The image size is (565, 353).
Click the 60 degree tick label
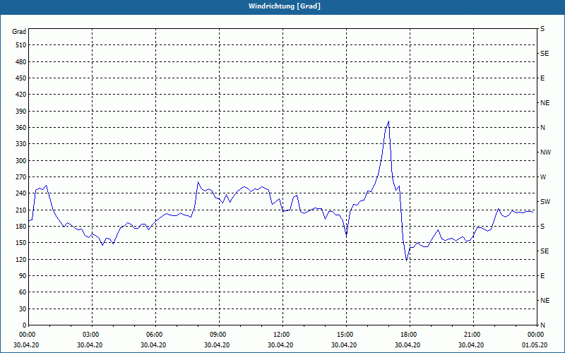[x=23, y=292]
